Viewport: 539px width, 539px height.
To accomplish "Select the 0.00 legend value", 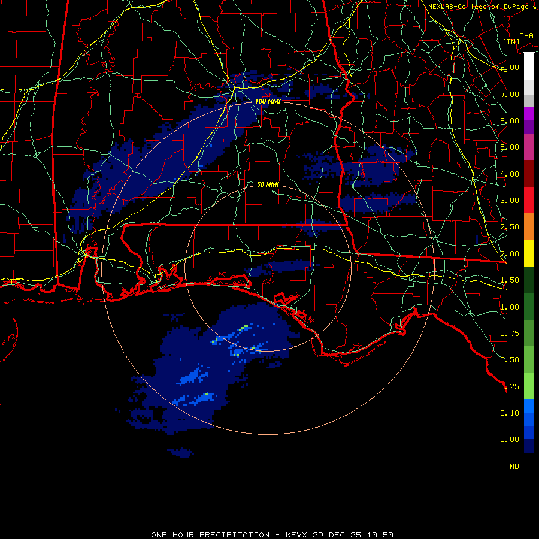I will coord(510,440).
